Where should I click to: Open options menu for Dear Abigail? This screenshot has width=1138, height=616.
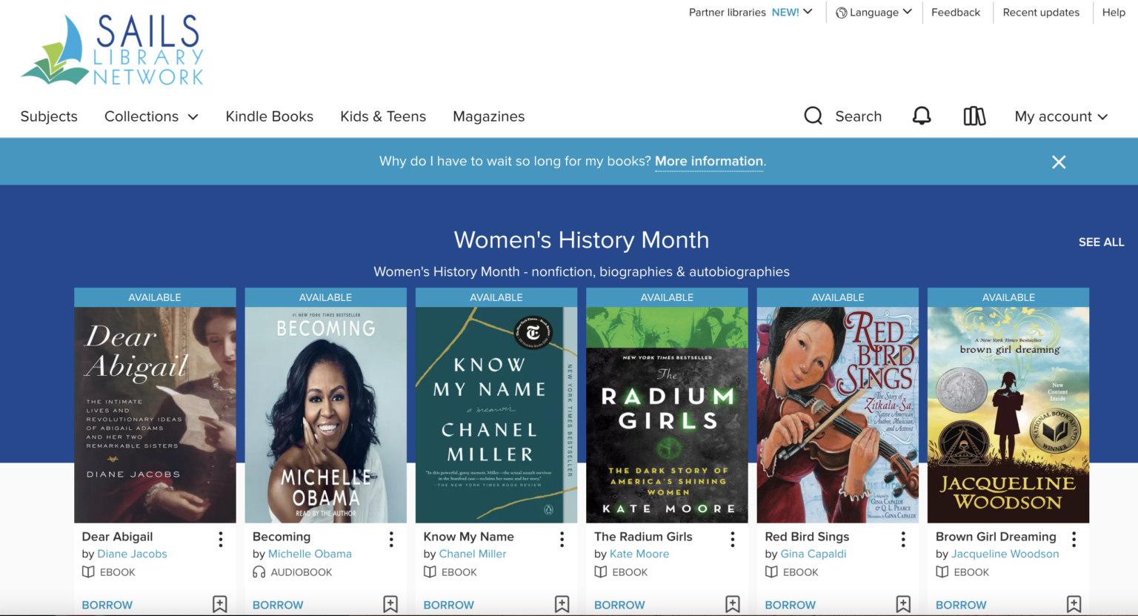tap(220, 539)
